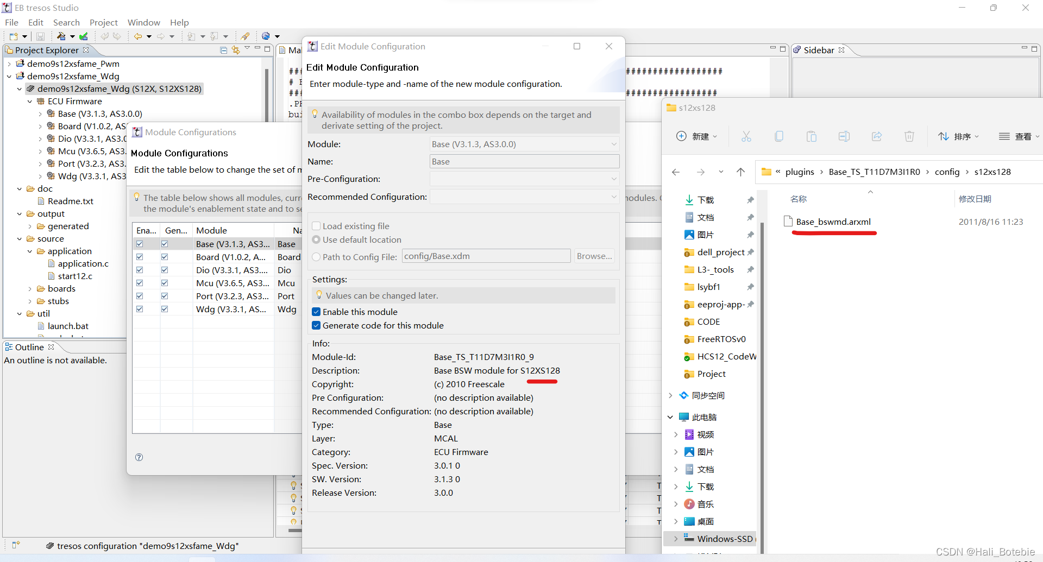Viewport: 1043px width, 562px height.
Task: Expand the boards folder in tree
Action: point(30,289)
